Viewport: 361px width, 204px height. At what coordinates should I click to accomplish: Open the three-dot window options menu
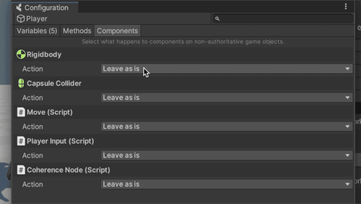(x=346, y=6)
